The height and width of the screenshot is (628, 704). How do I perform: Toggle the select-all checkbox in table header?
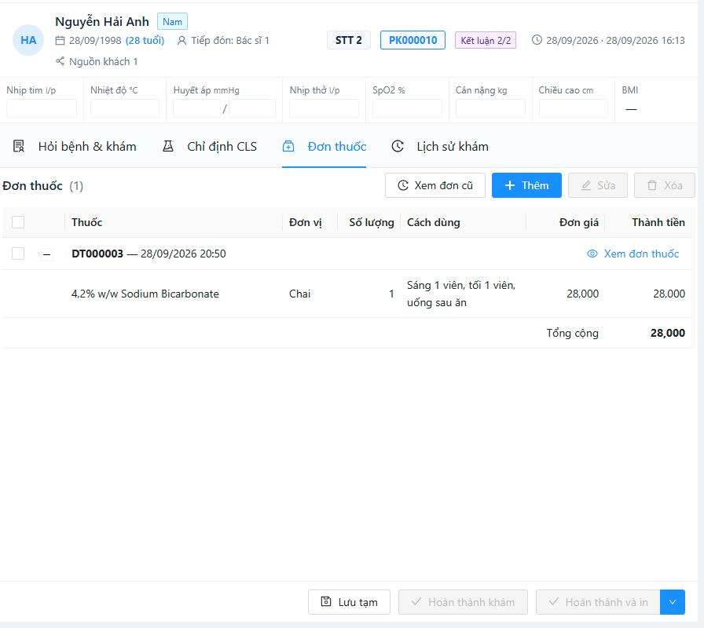click(18, 222)
